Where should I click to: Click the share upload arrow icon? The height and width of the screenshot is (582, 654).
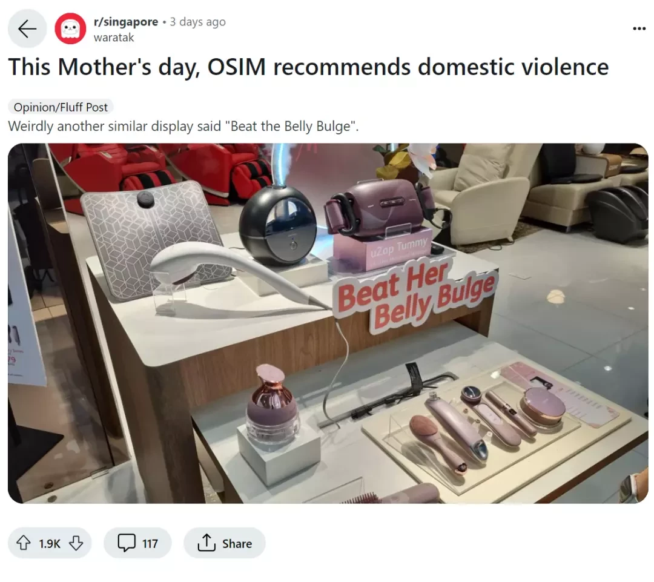tap(206, 543)
